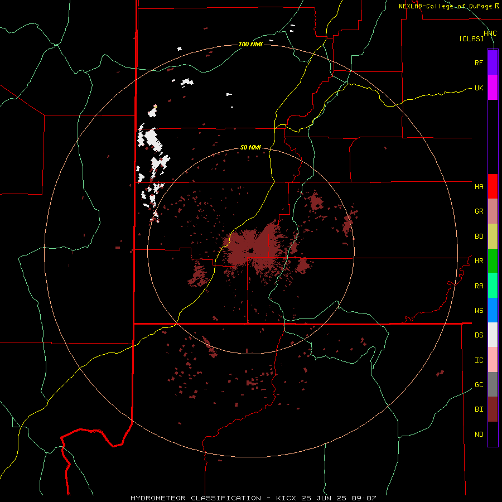Click the UK legend label
Image resolution: width=502 pixels, height=502 pixels.
pos(479,88)
